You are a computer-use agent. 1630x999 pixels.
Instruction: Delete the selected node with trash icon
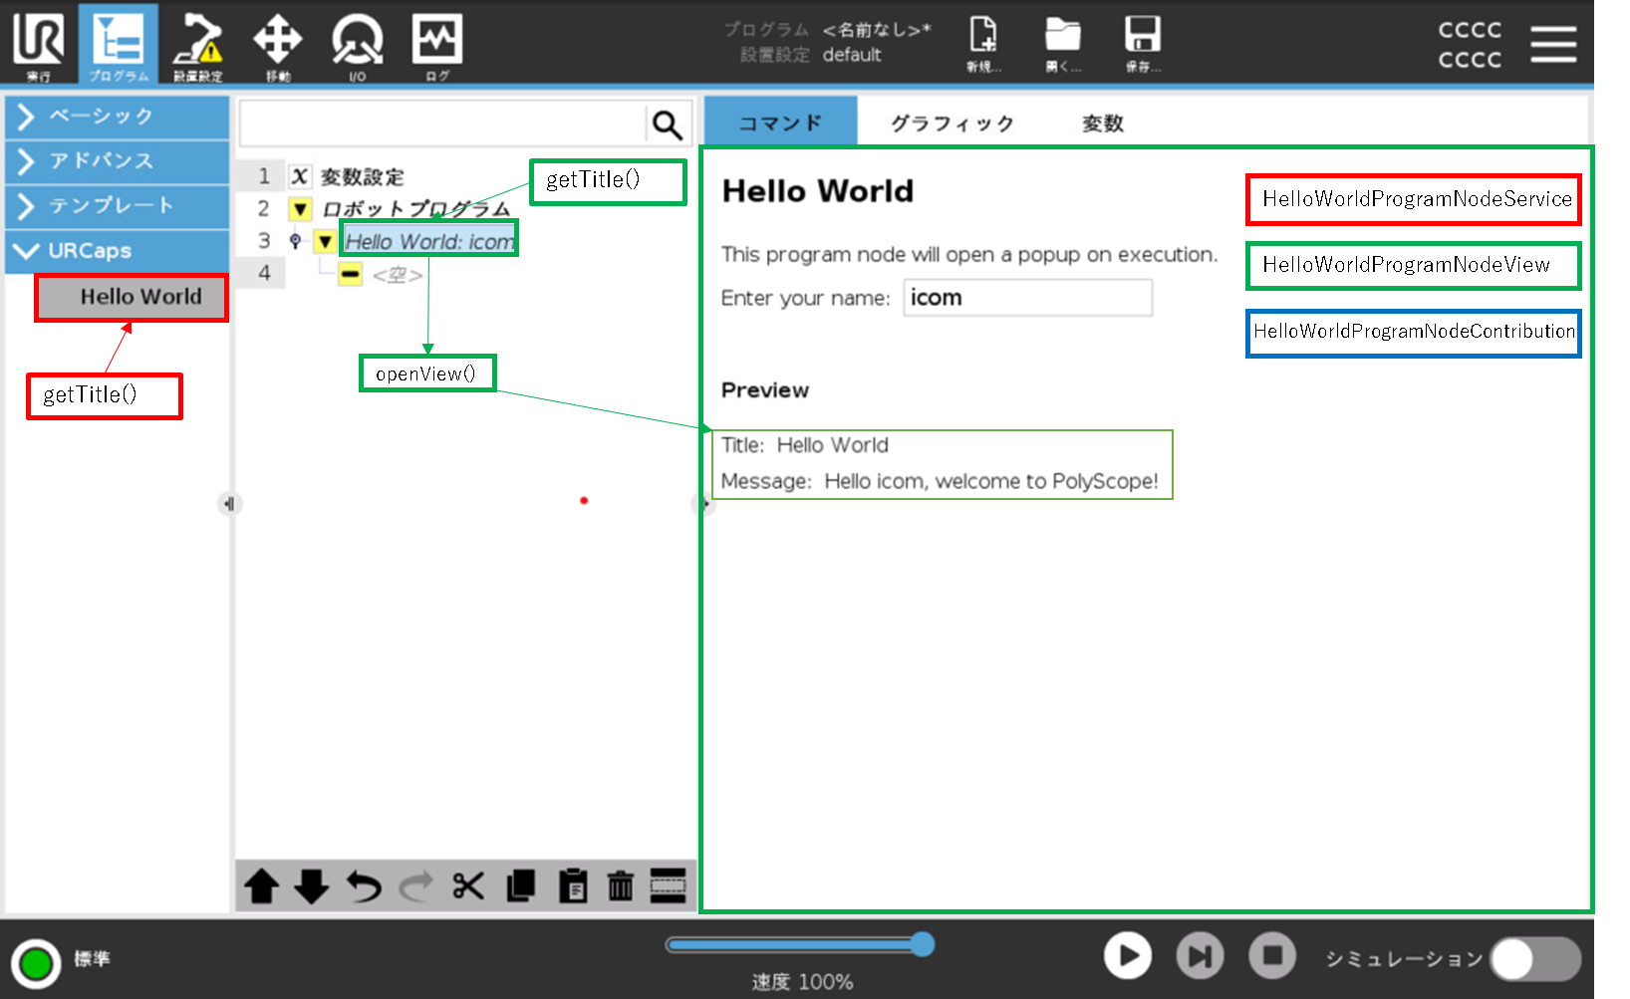620,885
